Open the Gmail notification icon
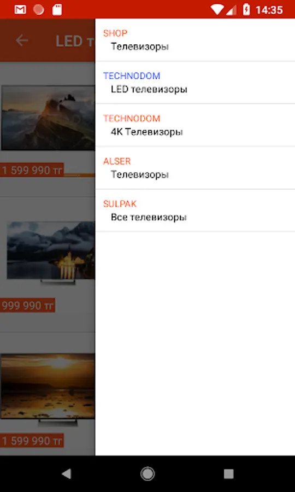The width and height of the screenshot is (295, 492). [20, 10]
